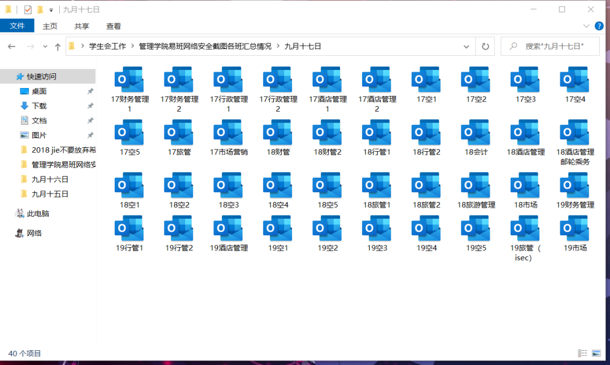
Task: Go up one folder level
Action: pos(58,47)
